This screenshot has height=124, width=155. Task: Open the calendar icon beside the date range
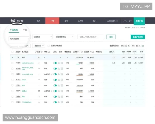[x=143, y=46]
